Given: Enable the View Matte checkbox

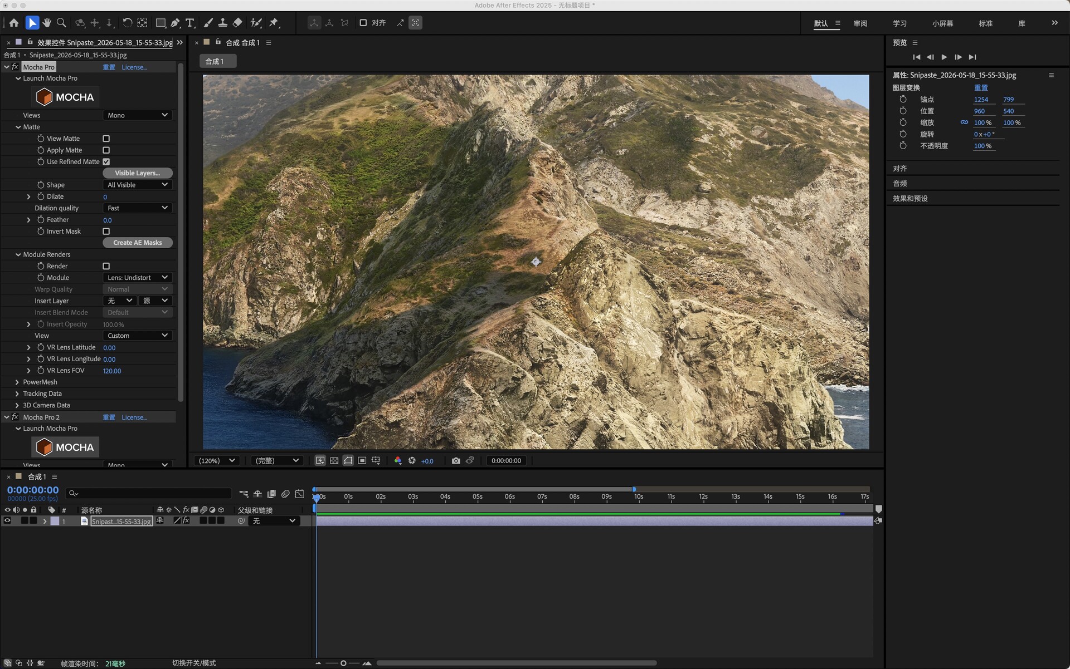Looking at the screenshot, I should (x=106, y=139).
